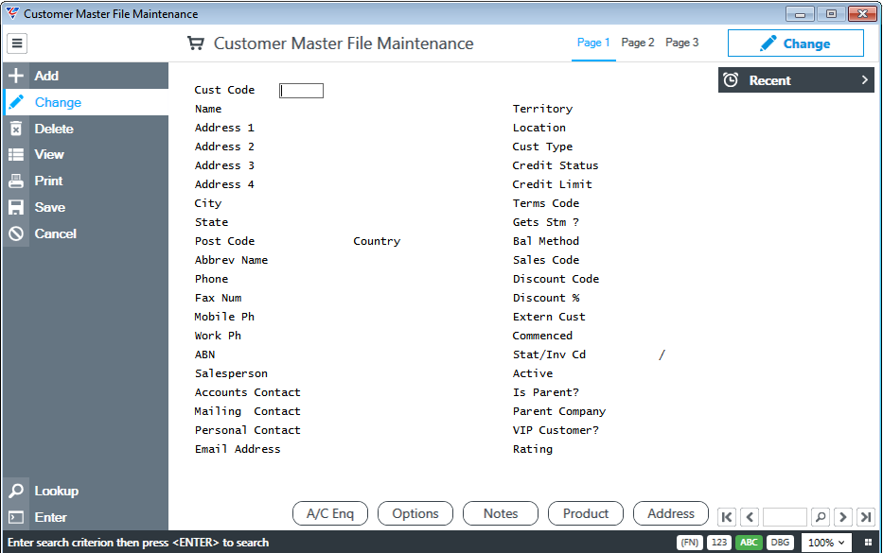Go to next record arrow
Screen dimensions: 883x553
(x=843, y=516)
